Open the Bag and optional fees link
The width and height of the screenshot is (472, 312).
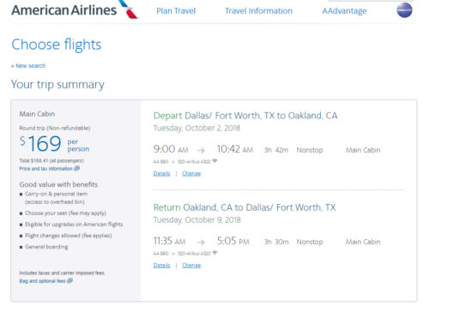pos(42,281)
